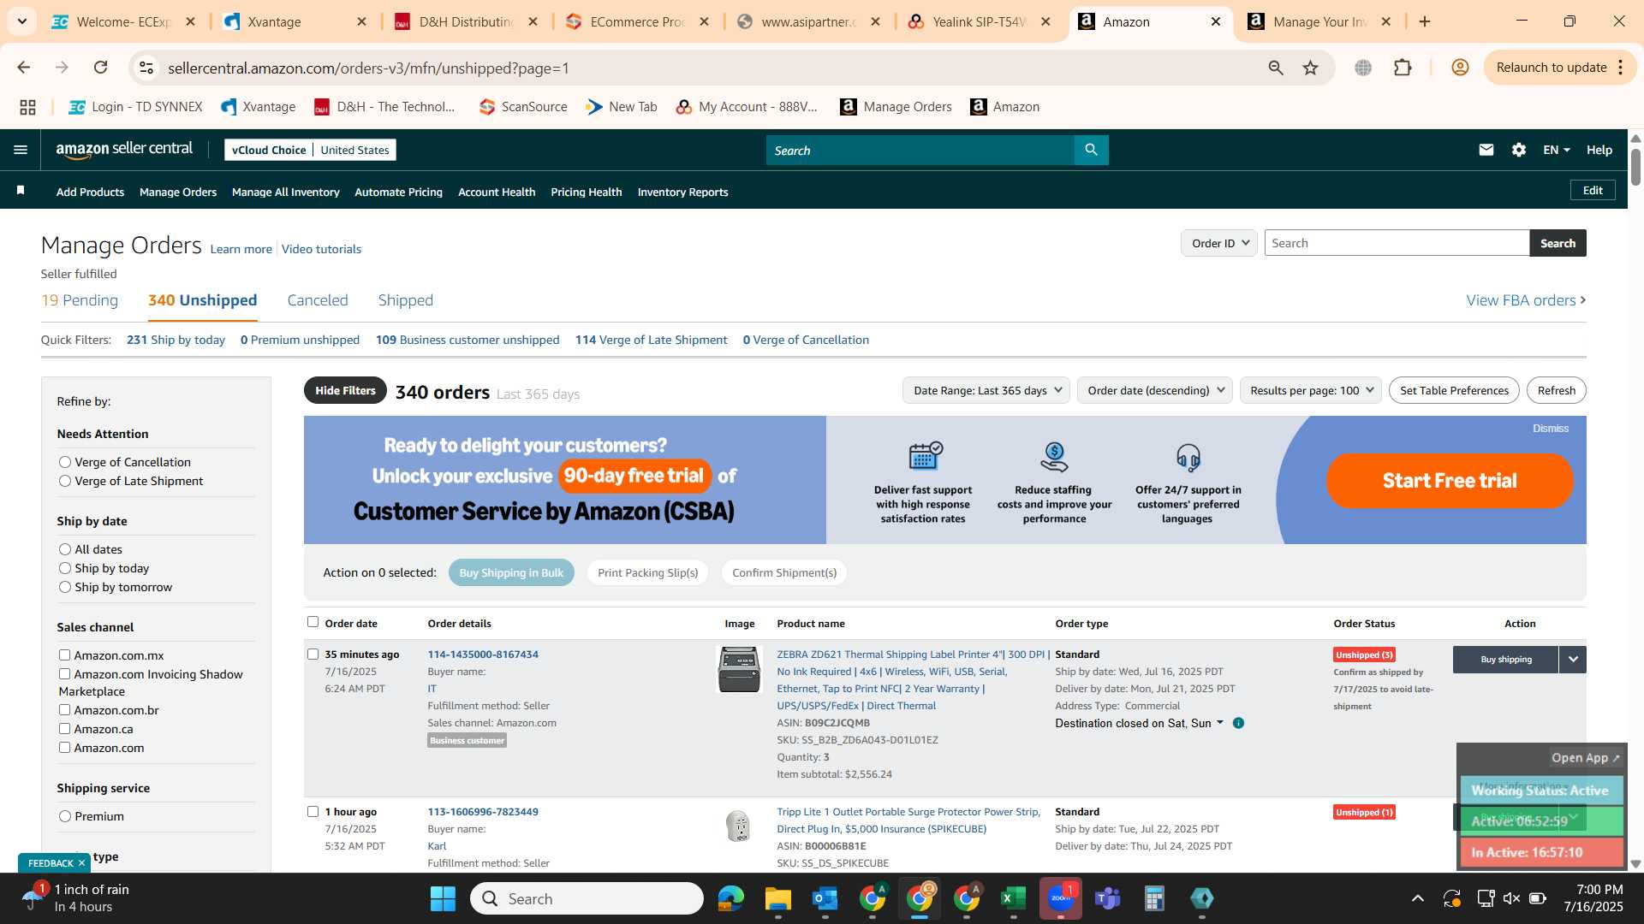Open the settings gear in Seller Central
Screen dimensions: 1644x924
coord(1518,150)
